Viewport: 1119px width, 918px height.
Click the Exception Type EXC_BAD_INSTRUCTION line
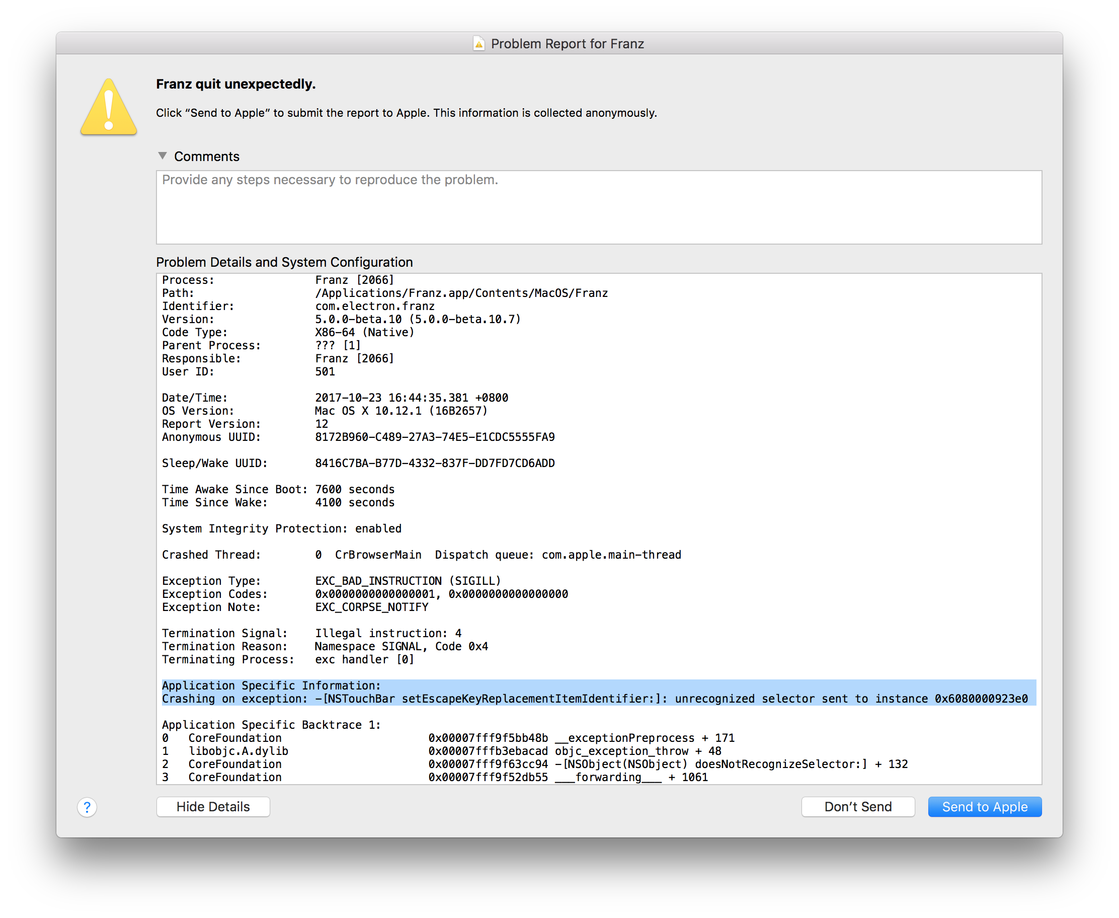tap(332, 581)
